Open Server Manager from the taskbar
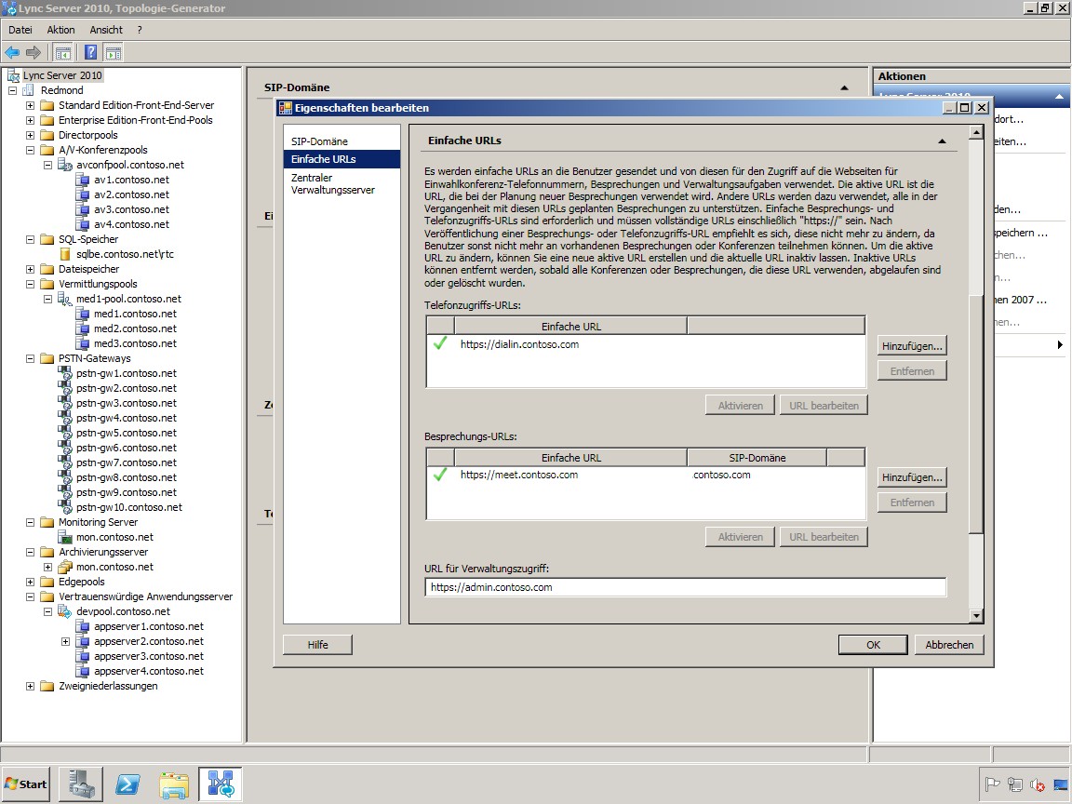 pos(81,784)
